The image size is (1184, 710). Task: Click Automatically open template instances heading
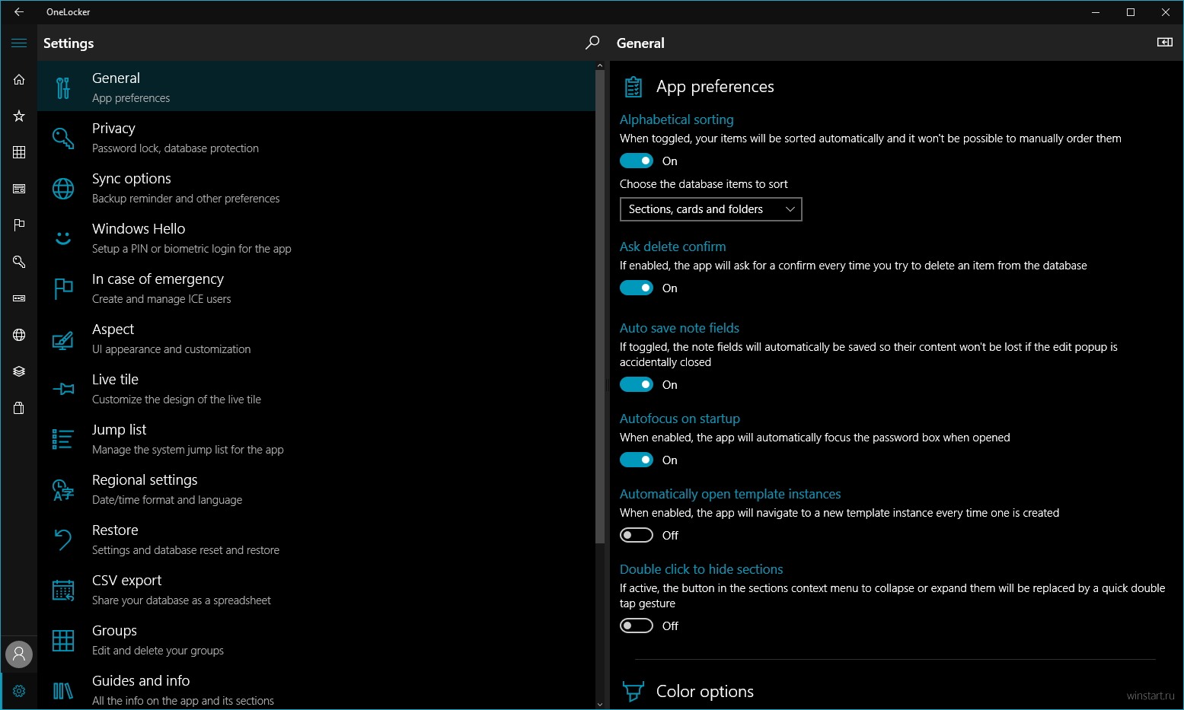pyautogui.click(x=729, y=494)
